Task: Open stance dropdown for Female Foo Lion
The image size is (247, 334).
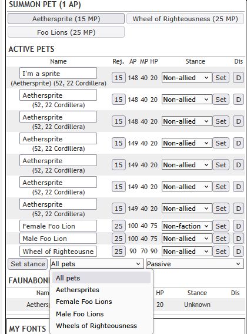Action: (187, 226)
